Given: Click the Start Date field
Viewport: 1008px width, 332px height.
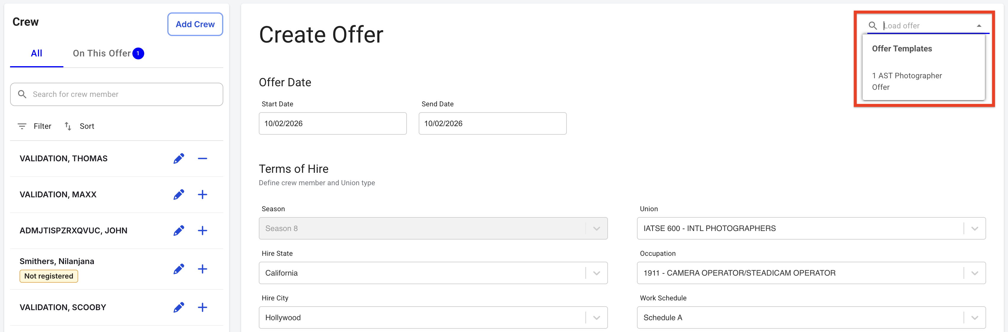Looking at the screenshot, I should click(x=333, y=123).
